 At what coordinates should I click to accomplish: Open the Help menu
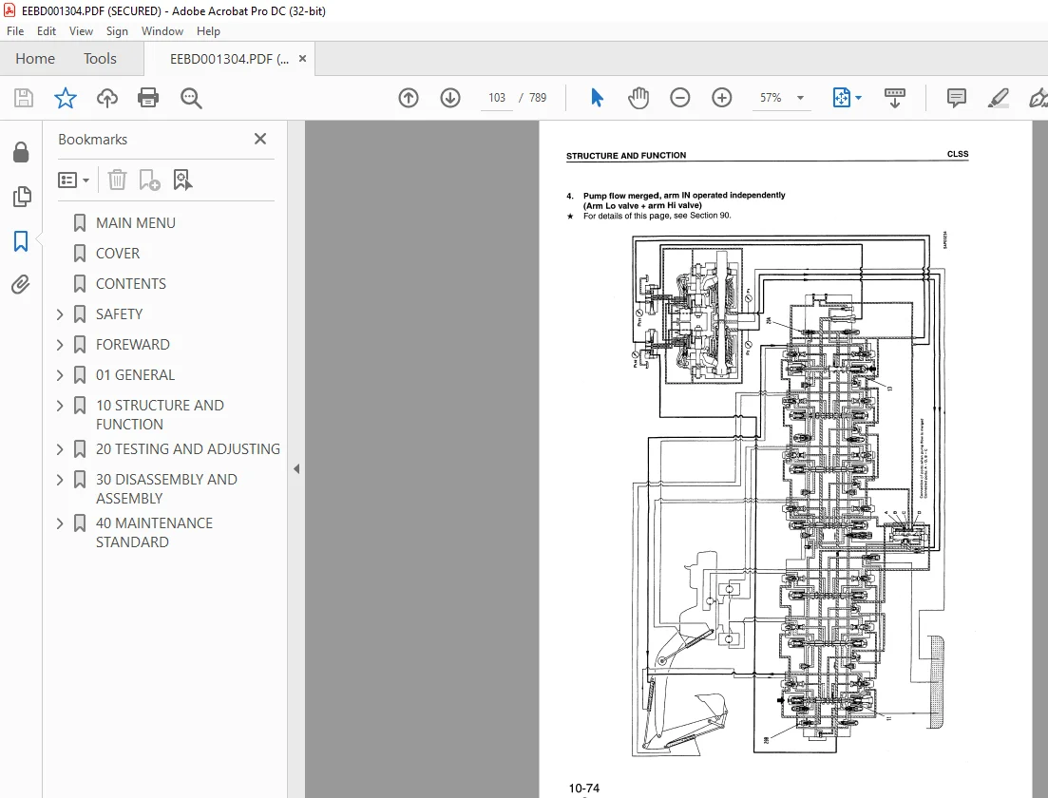[208, 30]
